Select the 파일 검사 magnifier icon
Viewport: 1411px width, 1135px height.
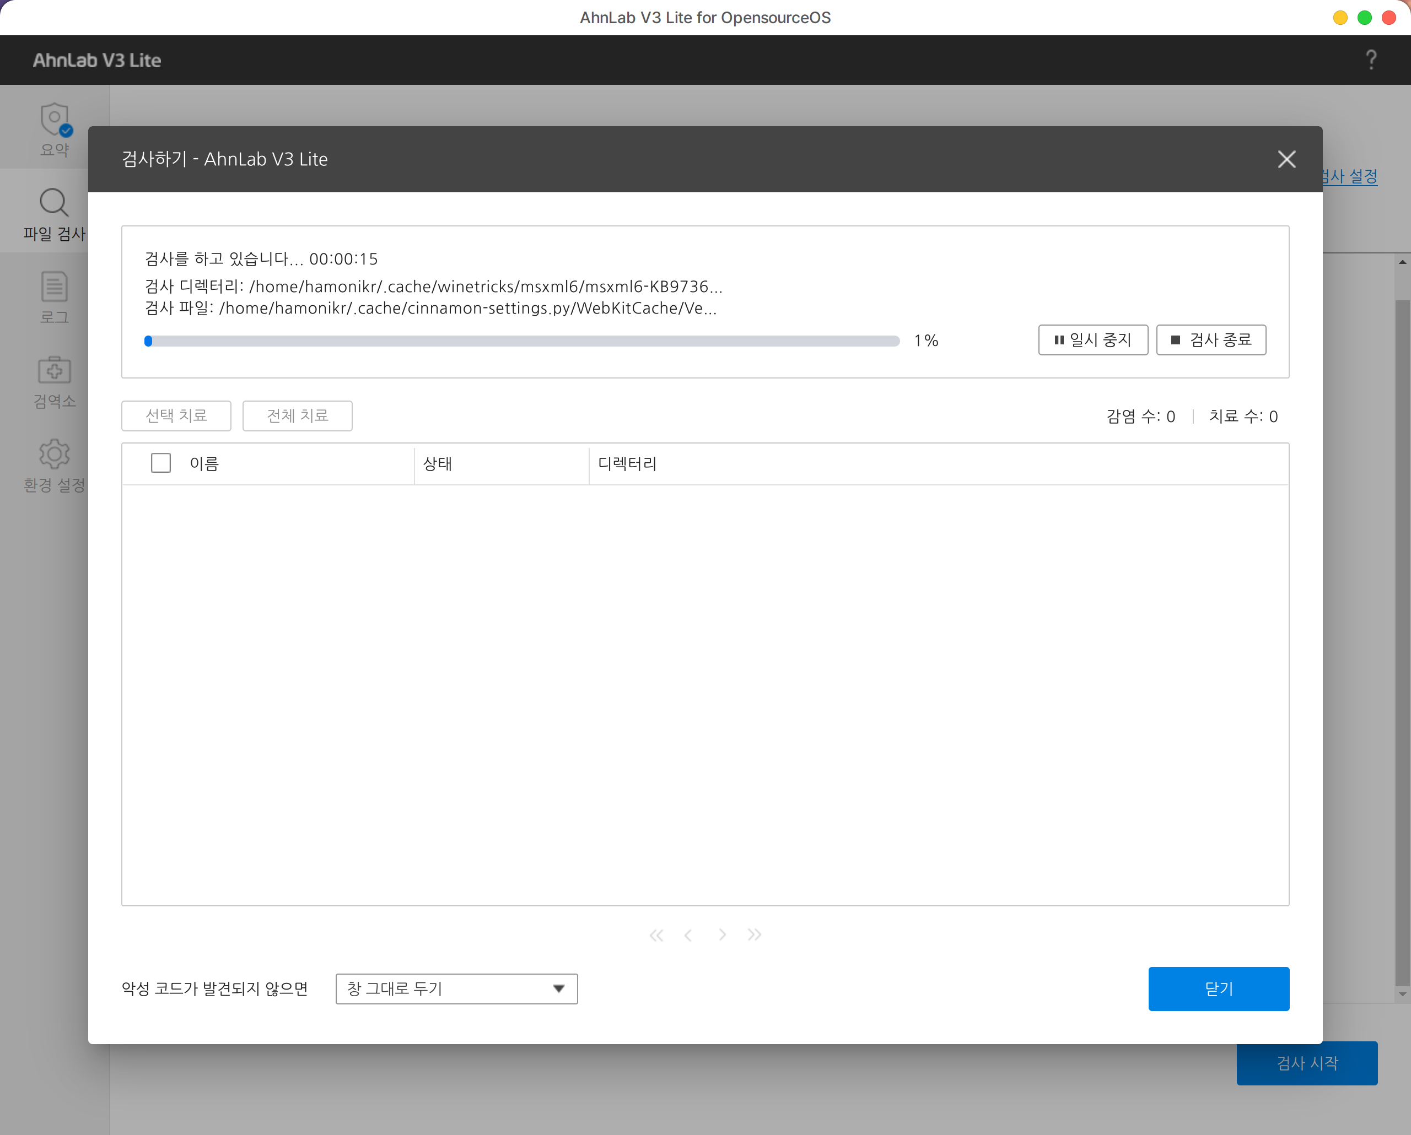tap(53, 202)
